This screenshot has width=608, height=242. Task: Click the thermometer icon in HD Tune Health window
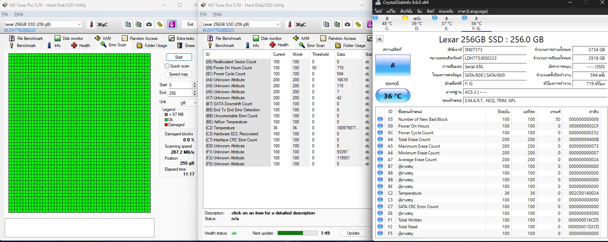(290, 24)
